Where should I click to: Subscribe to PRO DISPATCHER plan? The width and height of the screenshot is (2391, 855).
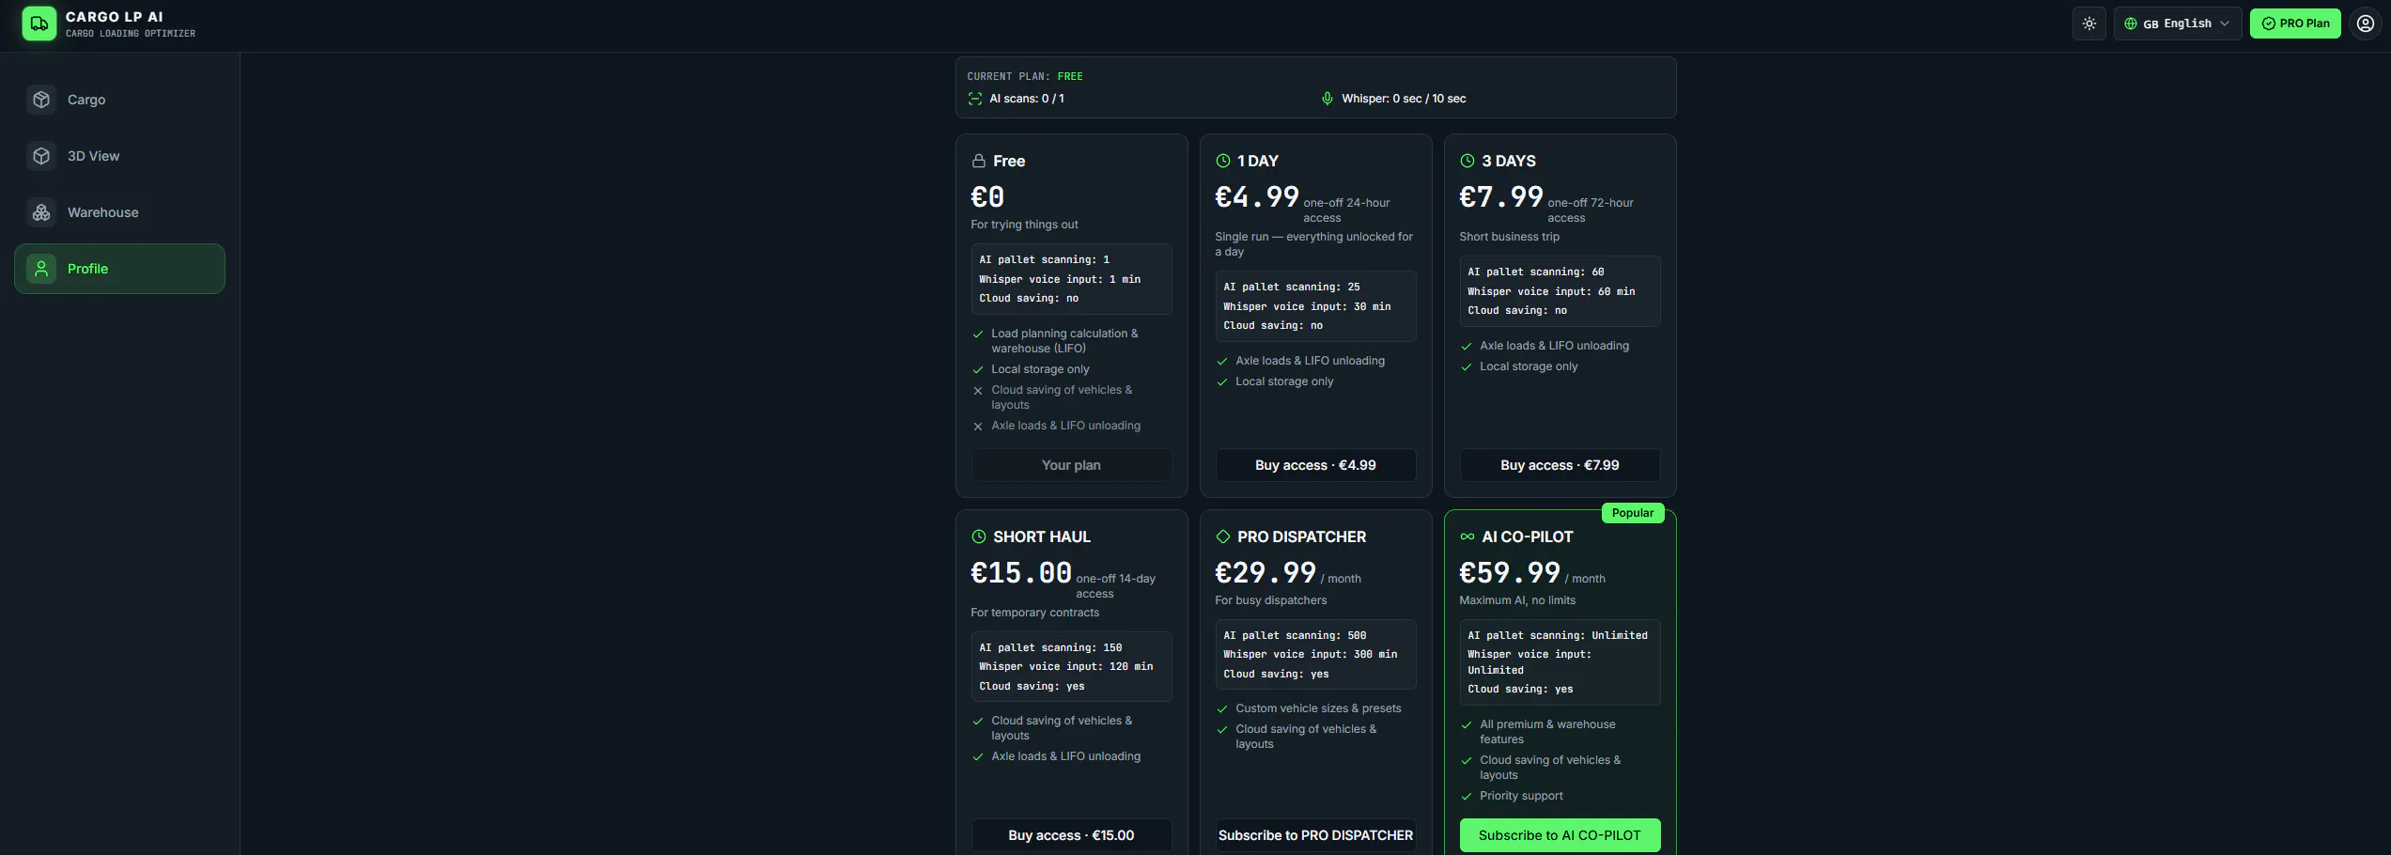click(1315, 835)
